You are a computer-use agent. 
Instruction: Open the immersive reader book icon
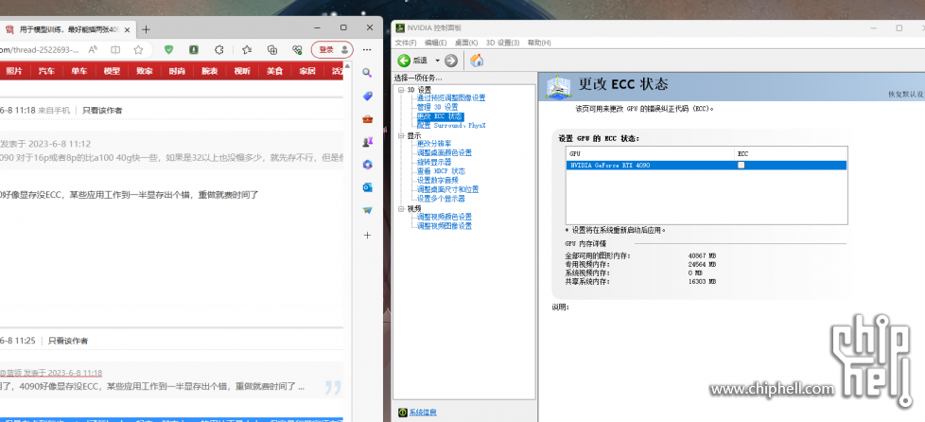pos(115,49)
